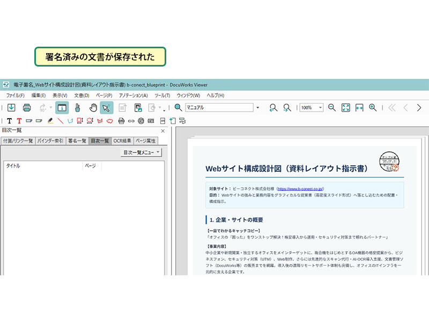Open the 編集(E) menu
The height and width of the screenshot is (322, 429).
(x=39, y=96)
